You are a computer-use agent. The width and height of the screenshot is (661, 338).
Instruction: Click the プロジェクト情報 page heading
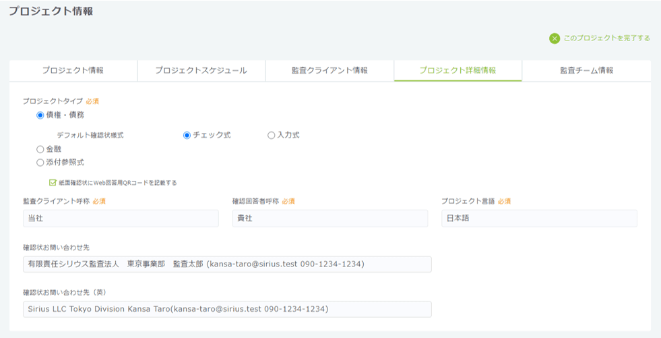(51, 11)
